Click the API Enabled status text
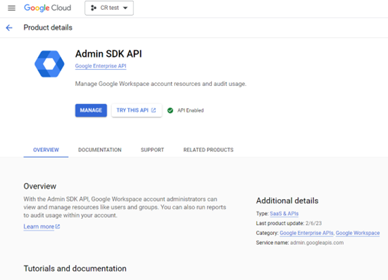388x280 pixels. click(190, 110)
